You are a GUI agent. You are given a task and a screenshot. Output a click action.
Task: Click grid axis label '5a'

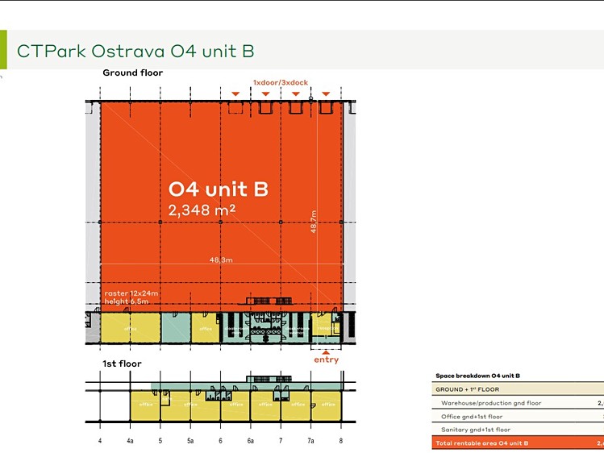tap(190, 441)
